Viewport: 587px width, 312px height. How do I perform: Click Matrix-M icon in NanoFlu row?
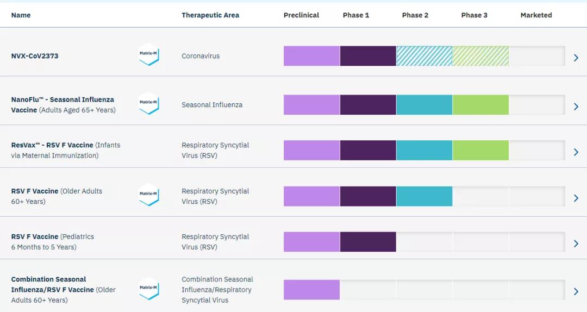(148, 103)
